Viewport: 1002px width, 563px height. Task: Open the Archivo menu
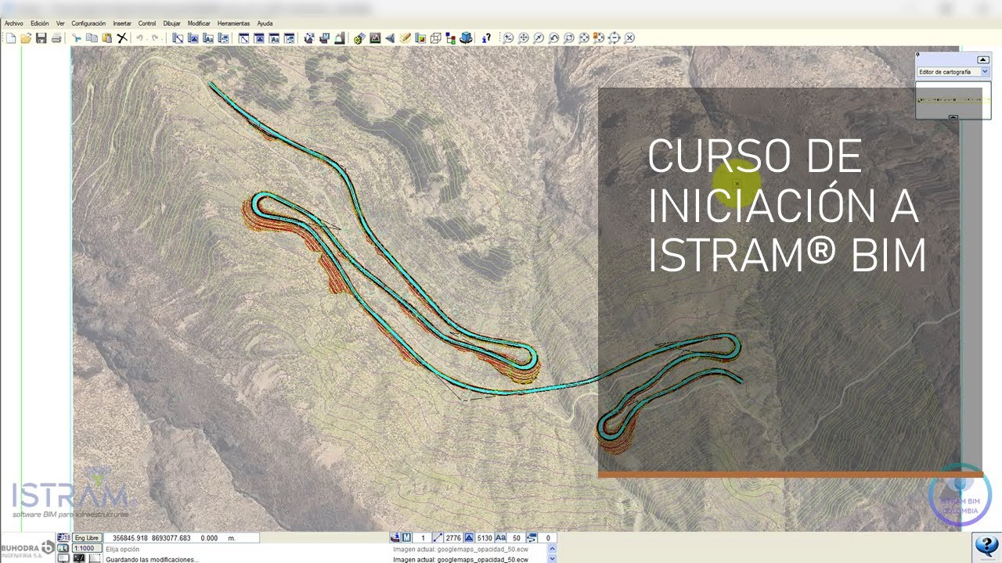[x=14, y=23]
